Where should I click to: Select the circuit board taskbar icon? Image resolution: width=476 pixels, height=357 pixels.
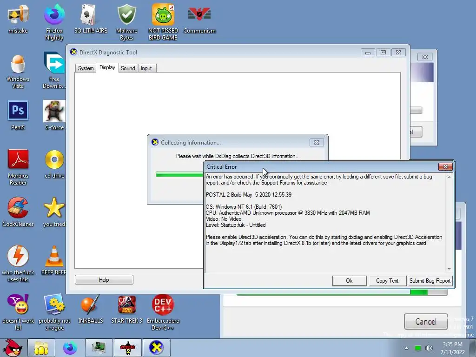tap(99, 348)
